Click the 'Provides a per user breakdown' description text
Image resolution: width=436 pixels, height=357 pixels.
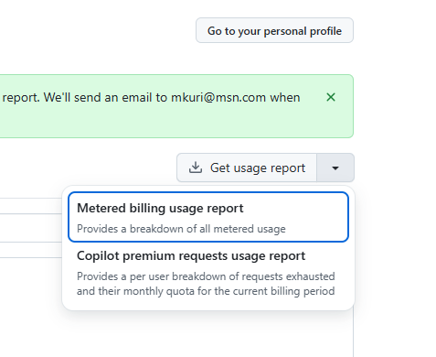(206, 284)
